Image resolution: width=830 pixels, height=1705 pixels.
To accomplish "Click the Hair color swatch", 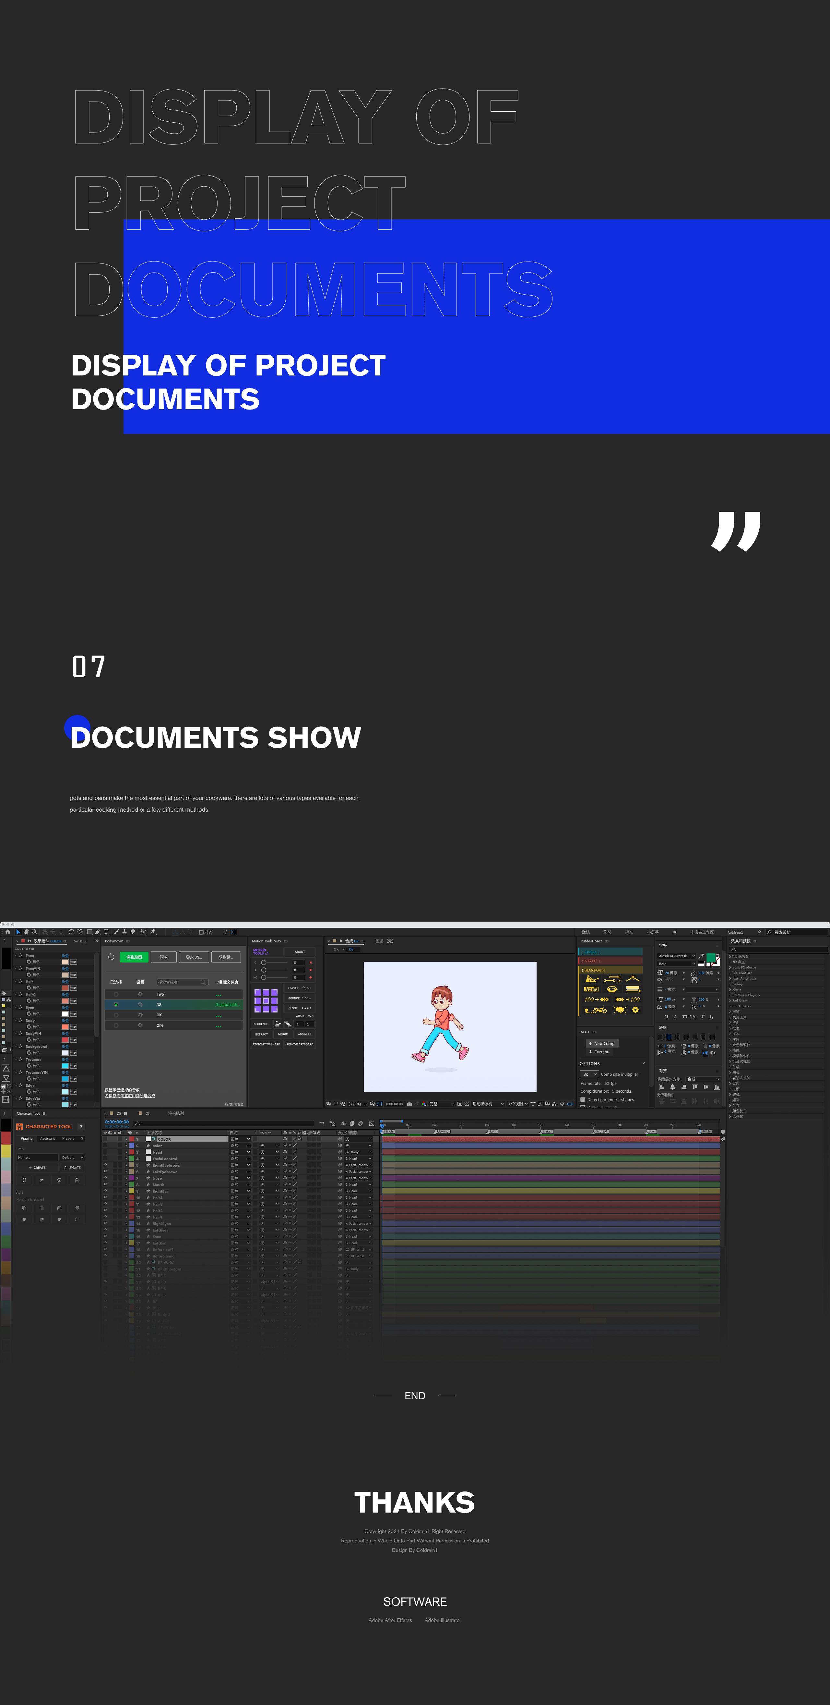I will pos(65,988).
